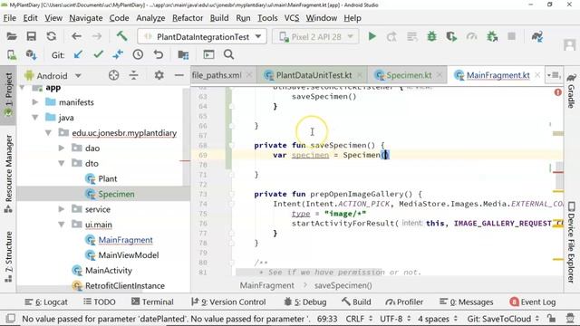This screenshot has height=326, width=580.
Task: Click the Profile app gauge icon
Action: (471, 36)
